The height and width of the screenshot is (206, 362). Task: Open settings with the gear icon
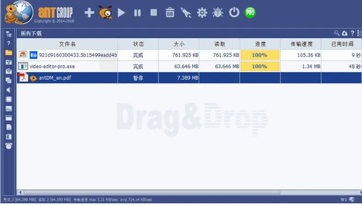point(202,12)
